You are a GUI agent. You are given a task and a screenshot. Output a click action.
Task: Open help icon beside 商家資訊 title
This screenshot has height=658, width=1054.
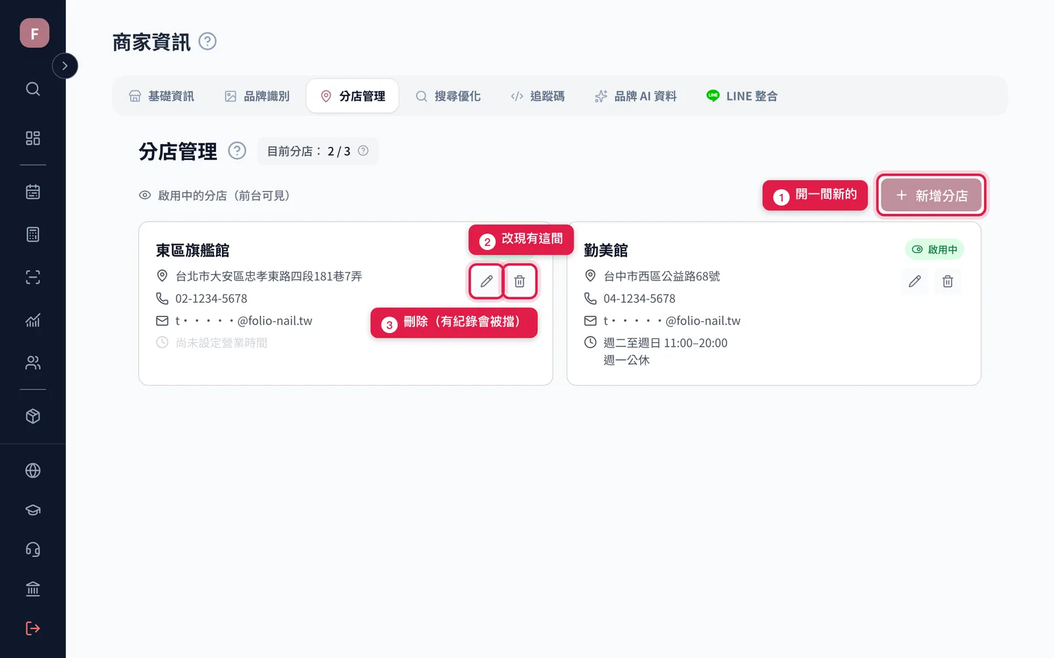(208, 41)
